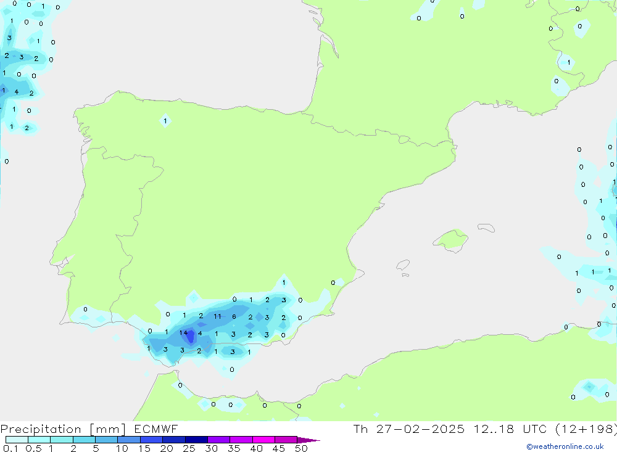
Task: Select the legend swatch between 0.5 and 1
Action: pyautogui.click(x=39, y=440)
